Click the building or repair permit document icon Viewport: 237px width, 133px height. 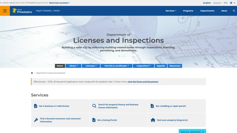click(x=152, y=106)
